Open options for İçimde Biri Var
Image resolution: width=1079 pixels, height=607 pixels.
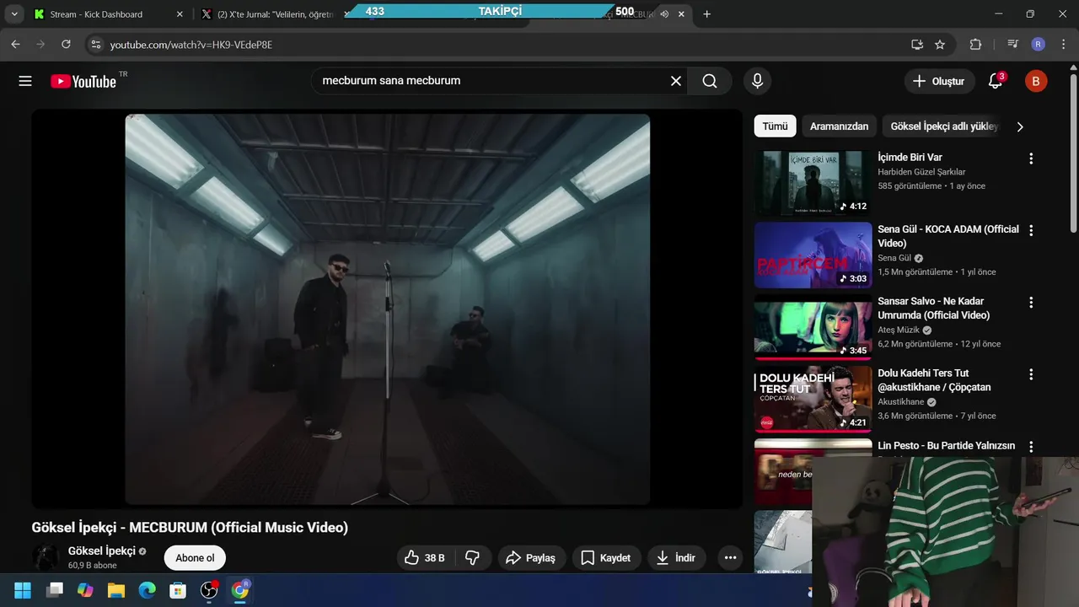coord(1030,158)
